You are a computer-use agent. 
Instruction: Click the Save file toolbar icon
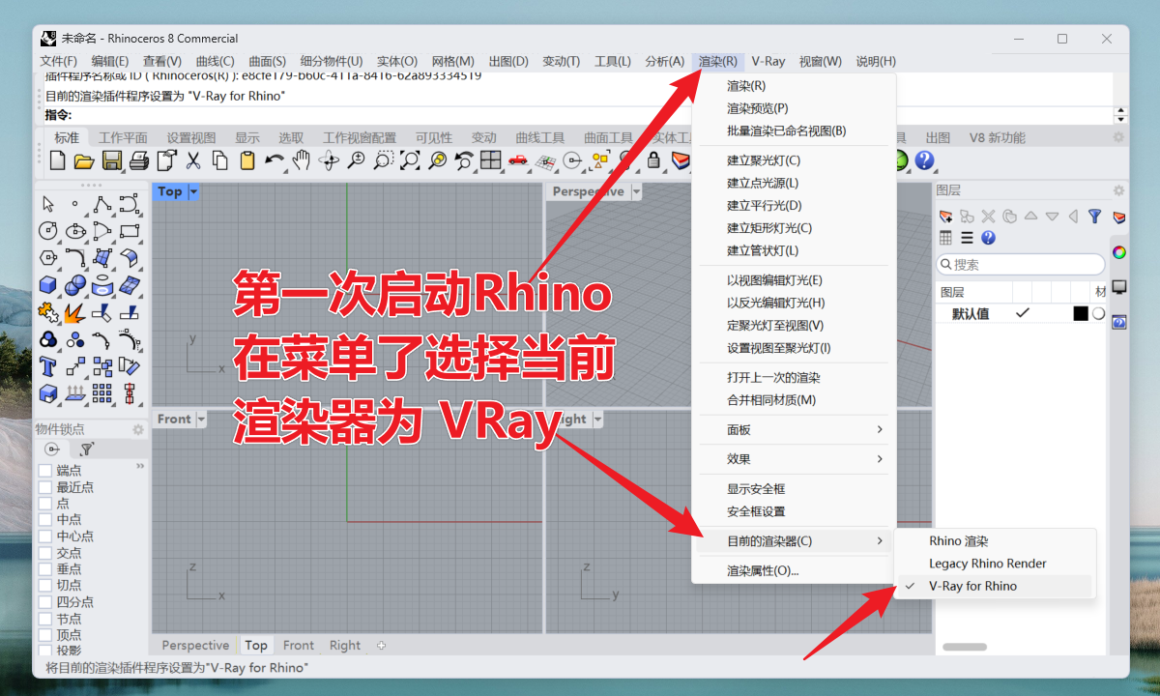(111, 160)
